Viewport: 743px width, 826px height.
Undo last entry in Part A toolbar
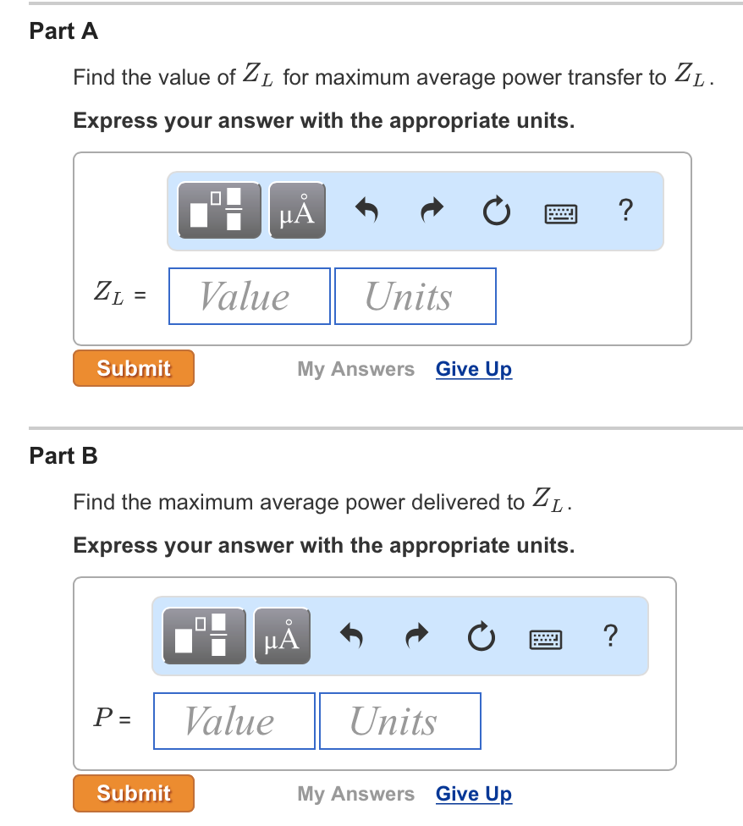point(366,210)
